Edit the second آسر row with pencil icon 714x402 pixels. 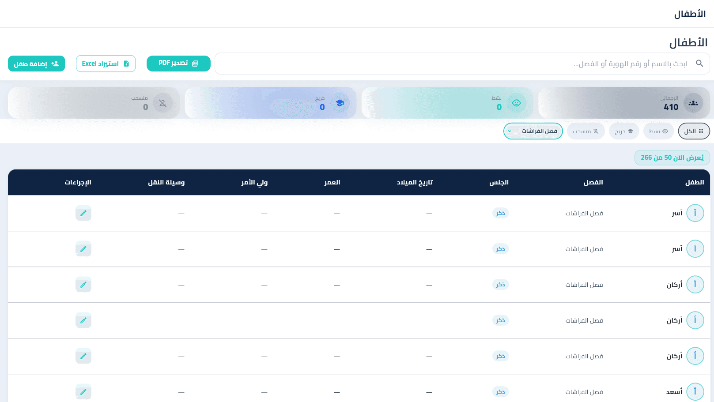click(x=83, y=249)
